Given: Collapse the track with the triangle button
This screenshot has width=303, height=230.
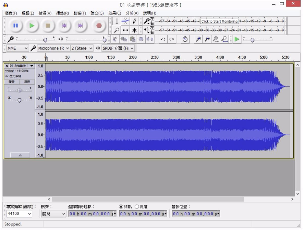Looking at the screenshot, I should (20, 155).
